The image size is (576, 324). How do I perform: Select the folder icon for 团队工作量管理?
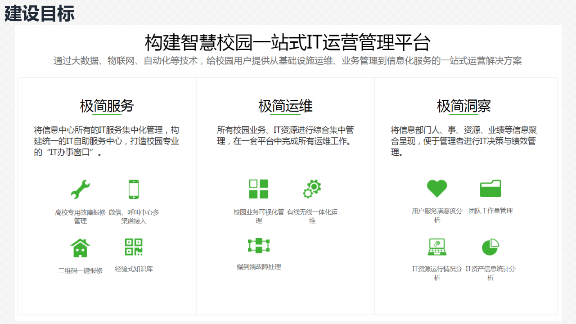pyautogui.click(x=490, y=189)
